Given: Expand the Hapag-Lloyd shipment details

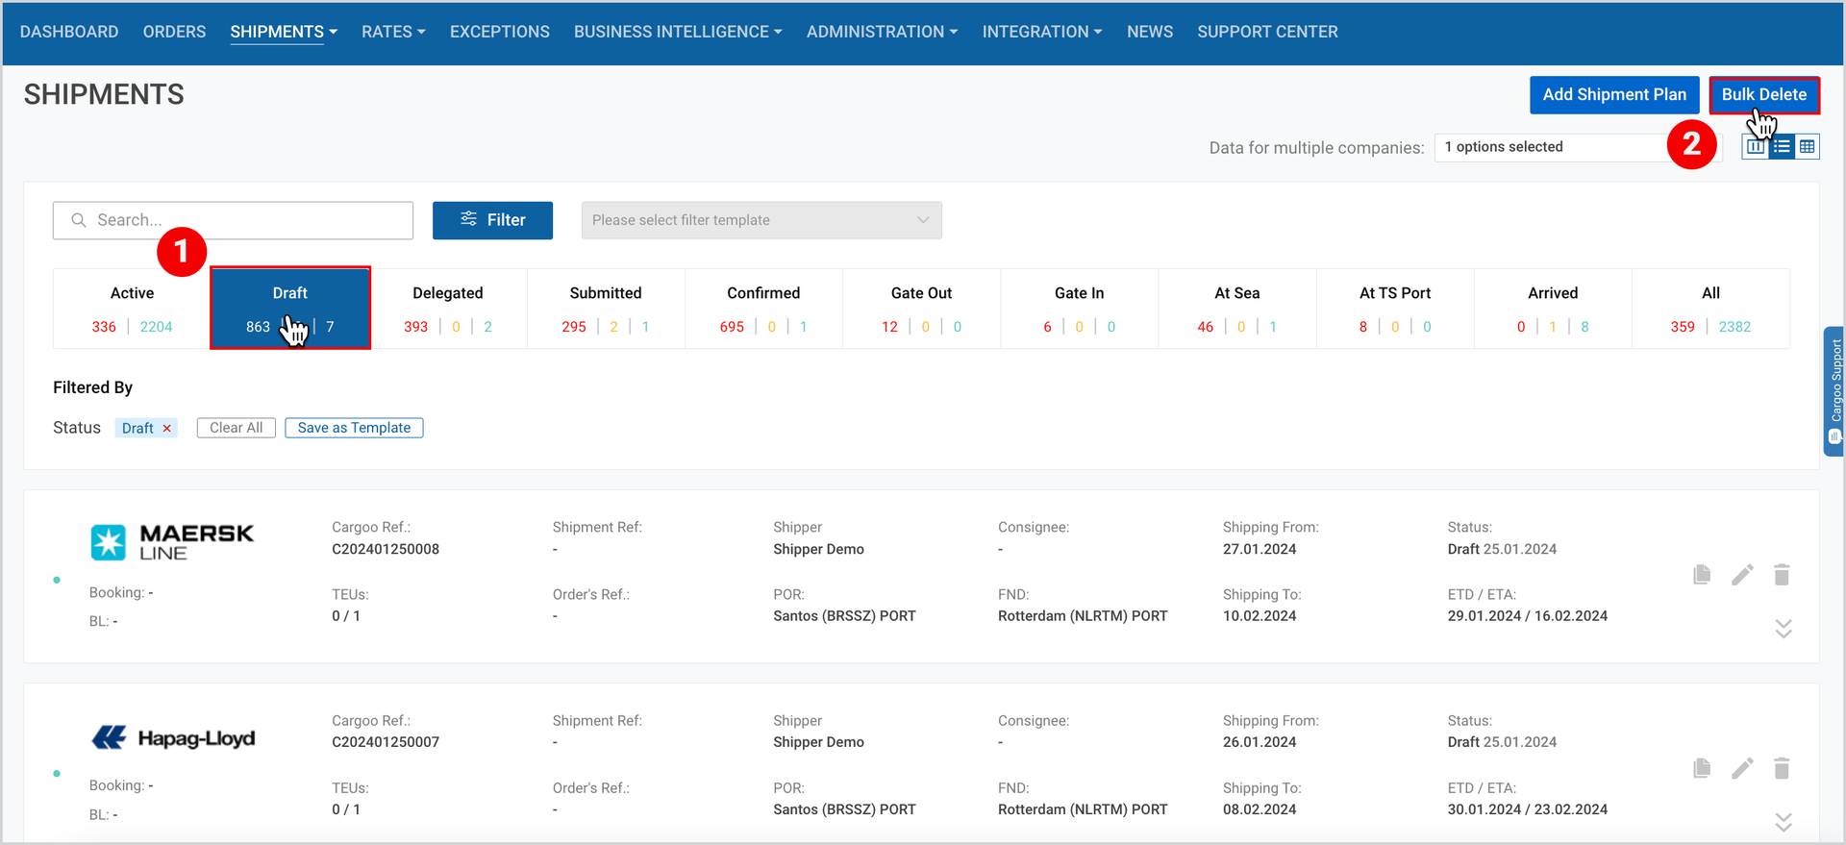Looking at the screenshot, I should [x=1784, y=822].
